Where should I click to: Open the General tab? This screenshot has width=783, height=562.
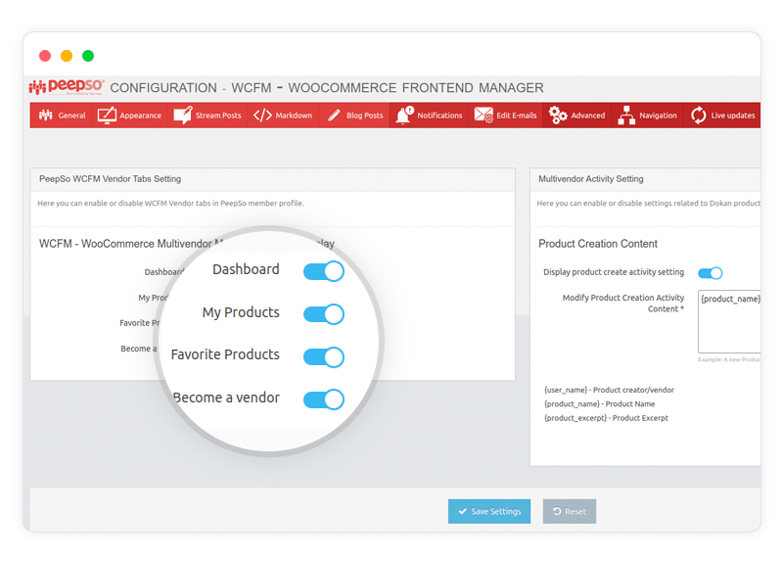click(x=62, y=116)
